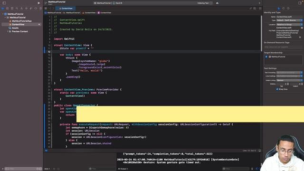304x171 pixels.
Task: Toggle the Wrap lines checkbox
Action: (x=277, y=89)
